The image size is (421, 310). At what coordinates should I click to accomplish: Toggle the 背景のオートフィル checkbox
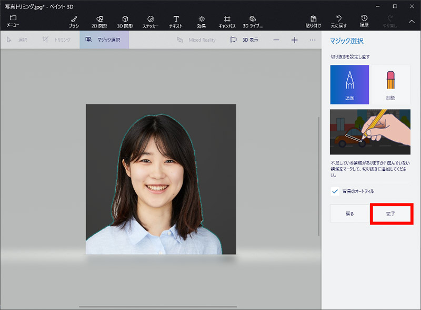pyautogui.click(x=335, y=191)
